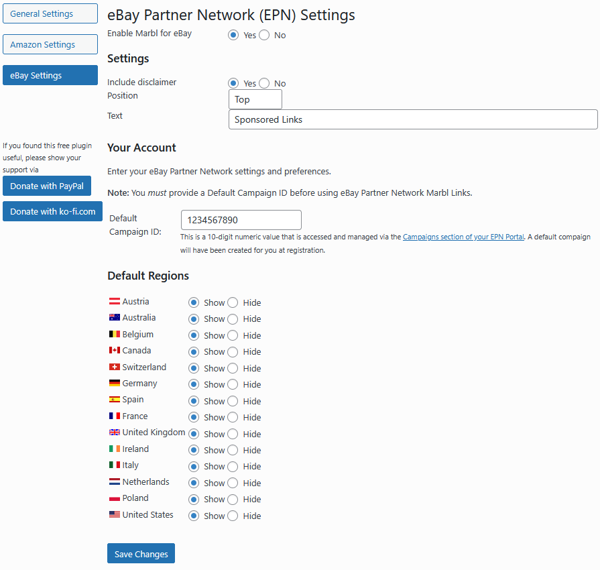Open Campaigns section of EPN Portal link
Screen dimensions: 600x570
(x=463, y=237)
